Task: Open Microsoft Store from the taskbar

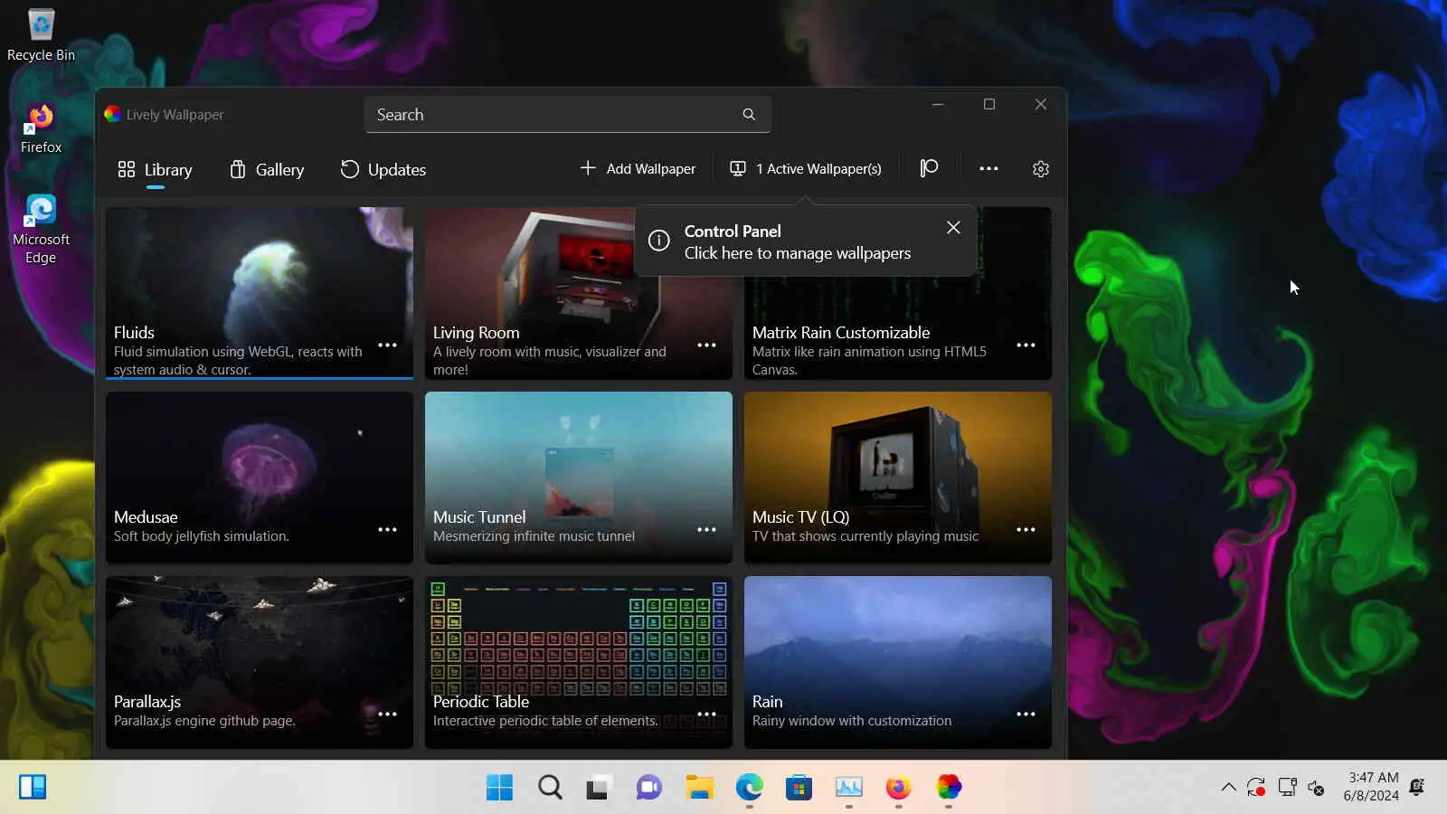Action: 799,787
